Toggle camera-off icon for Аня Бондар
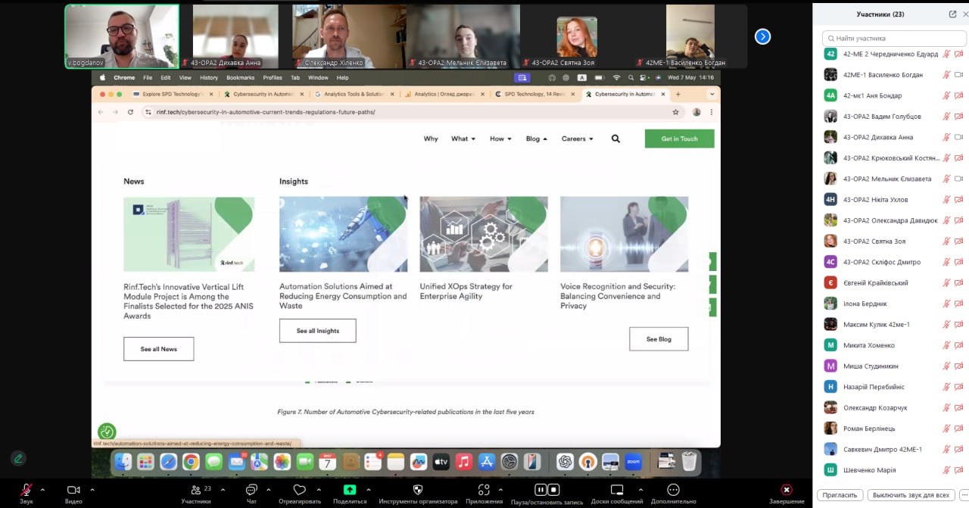 coord(958,95)
